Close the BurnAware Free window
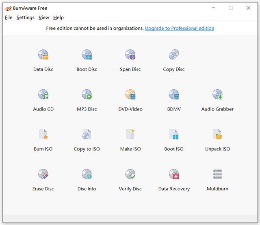 click(248, 8)
